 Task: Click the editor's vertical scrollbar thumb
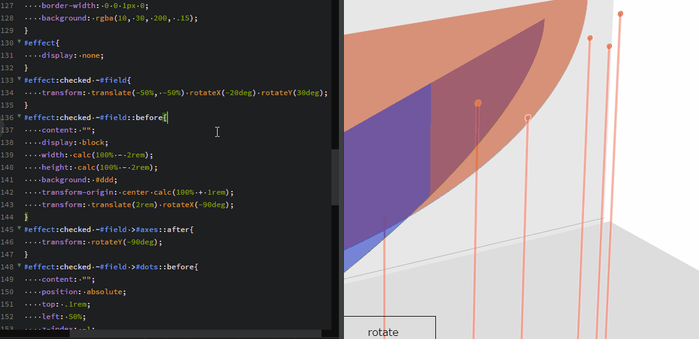(335, 177)
